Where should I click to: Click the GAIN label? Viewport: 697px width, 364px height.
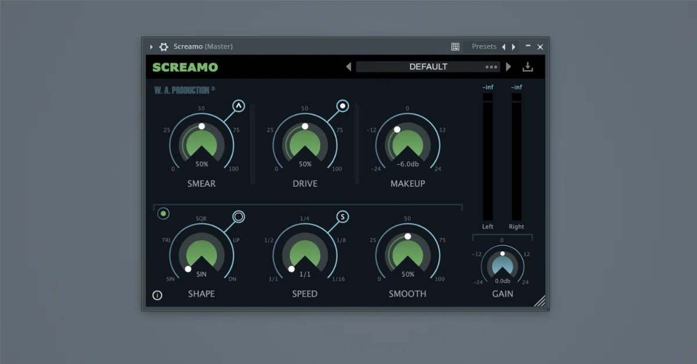(x=502, y=294)
